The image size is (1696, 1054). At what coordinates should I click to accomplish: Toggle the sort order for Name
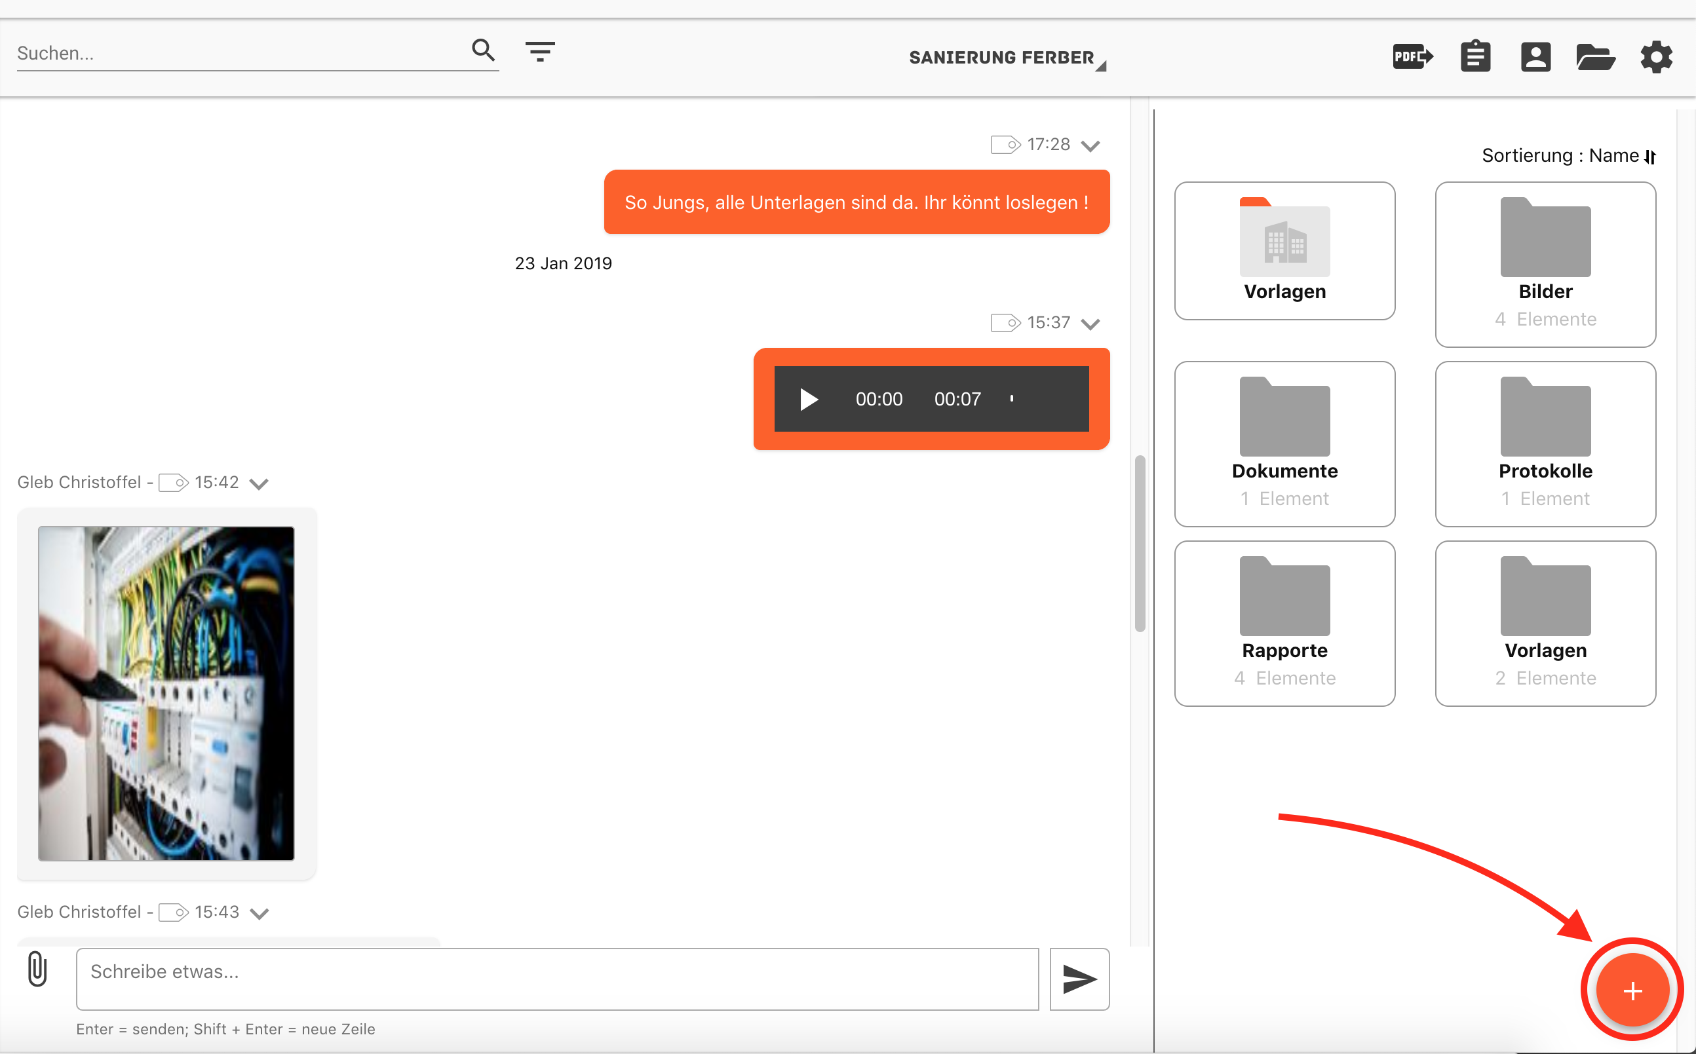pyautogui.click(x=1651, y=156)
